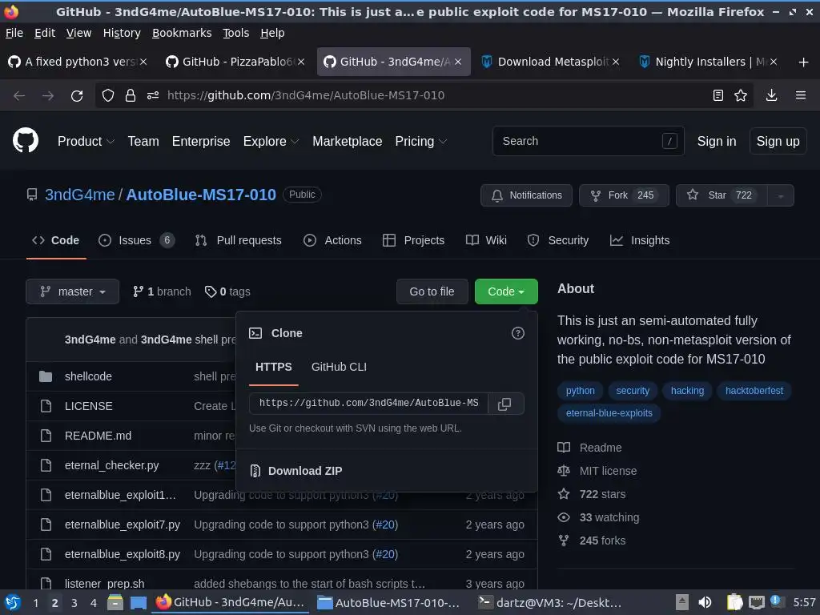820x615 pixels.
Task: Switch to the GitHub CLI clone tab
Action: [x=339, y=367]
